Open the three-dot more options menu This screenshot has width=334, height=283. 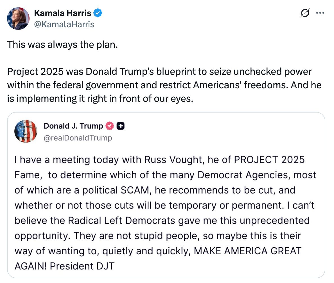(320, 13)
